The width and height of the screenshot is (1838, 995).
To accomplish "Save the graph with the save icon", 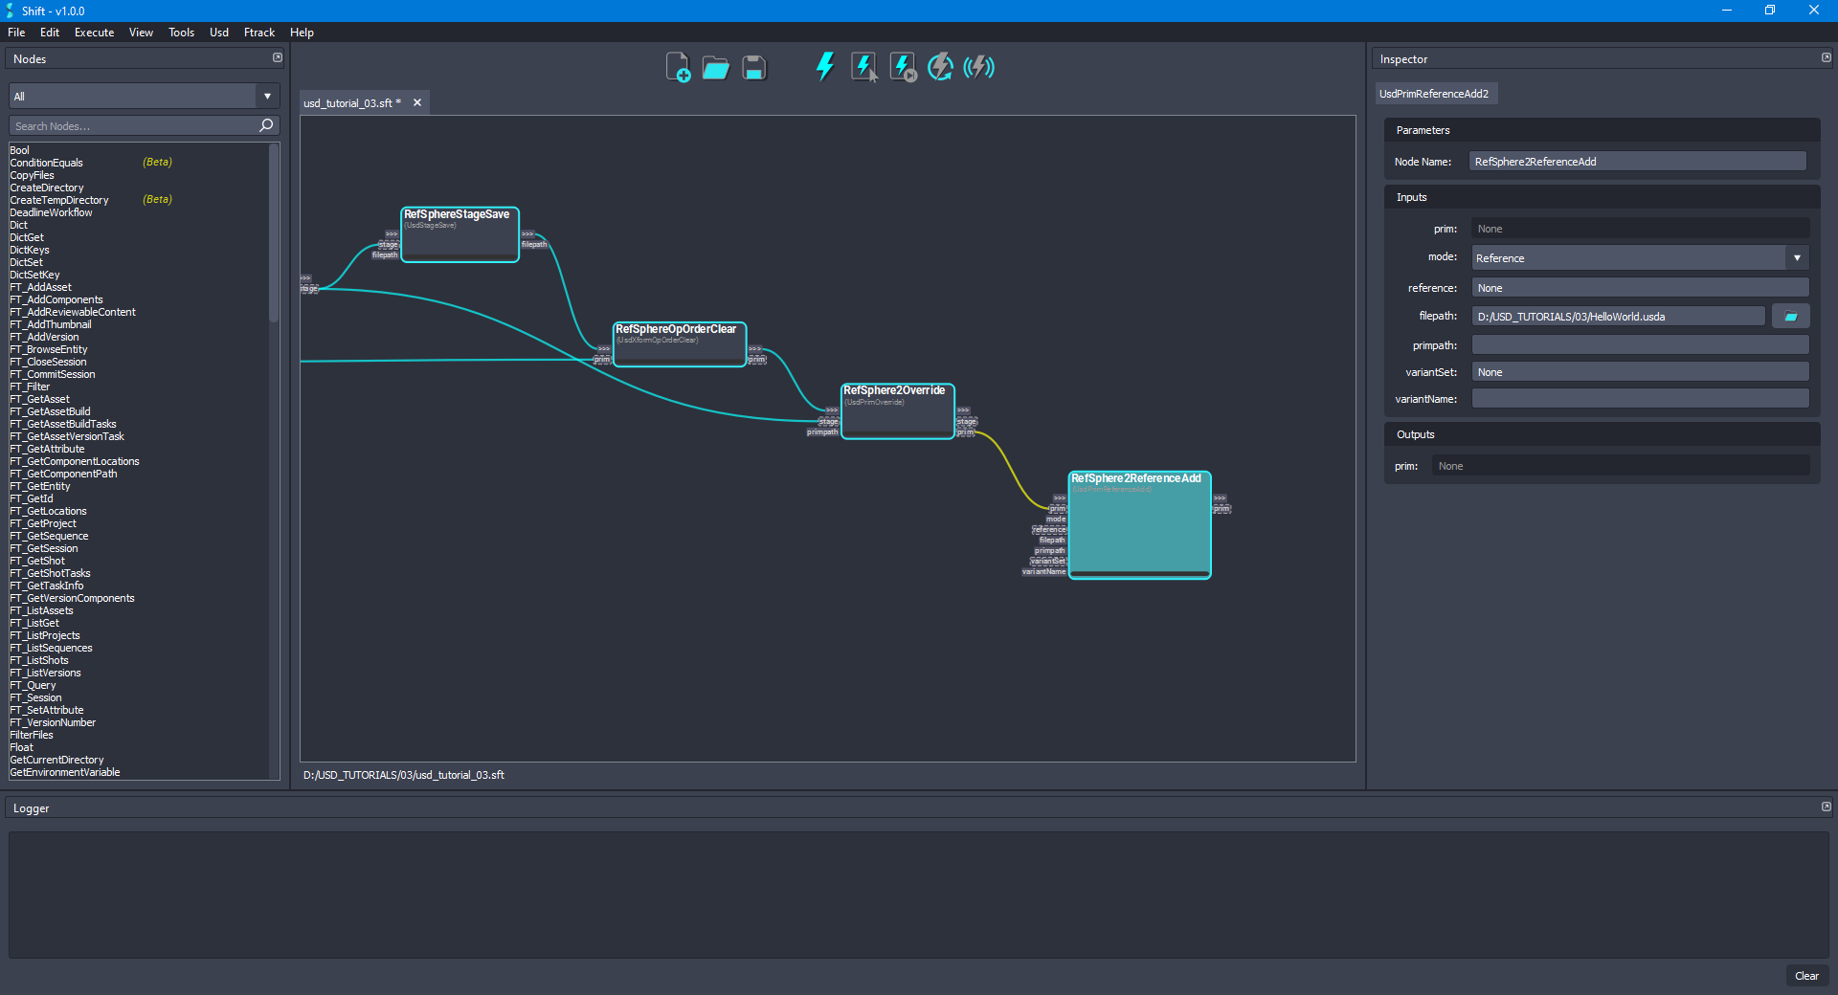I will point(753,67).
